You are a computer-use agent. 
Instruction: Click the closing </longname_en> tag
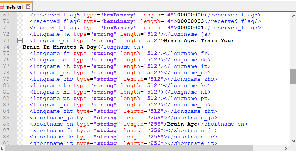pyautogui.click(x=120, y=47)
